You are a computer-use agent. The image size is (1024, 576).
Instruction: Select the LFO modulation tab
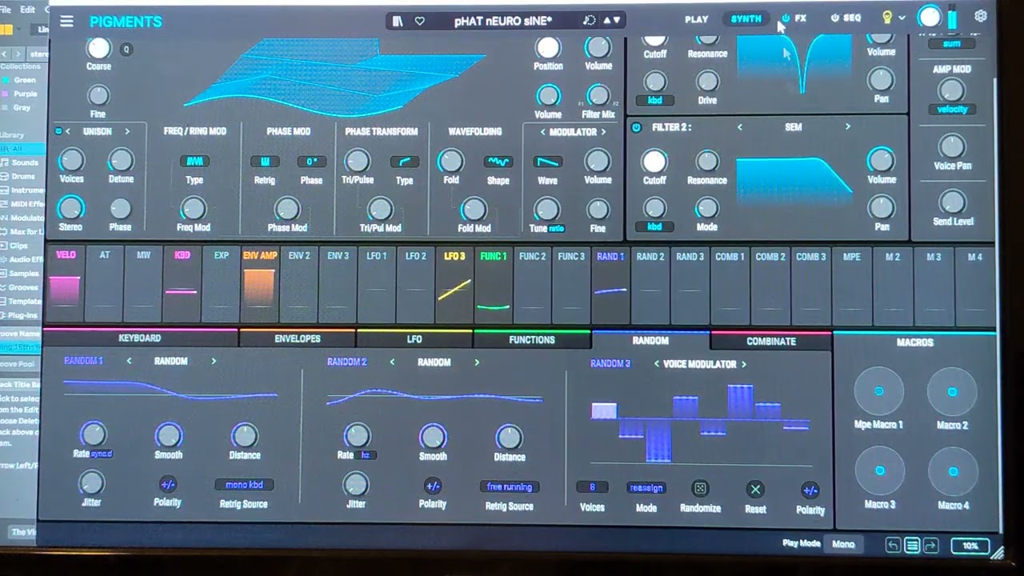pyautogui.click(x=414, y=340)
